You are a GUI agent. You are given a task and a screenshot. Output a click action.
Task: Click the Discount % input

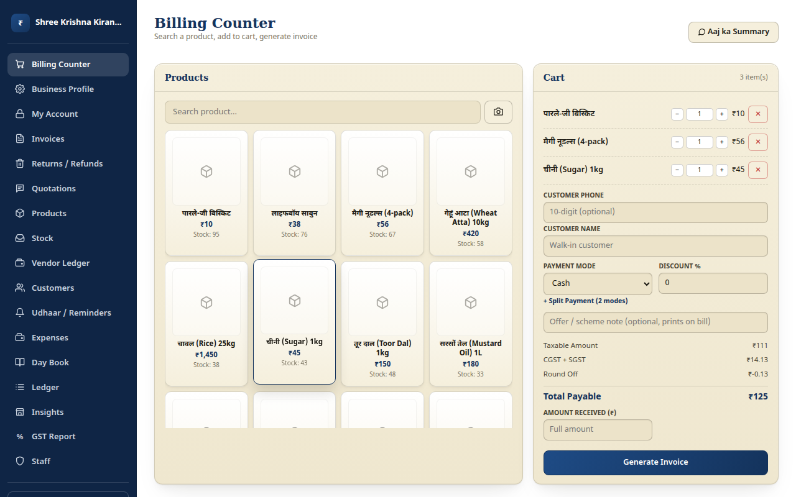click(x=713, y=283)
